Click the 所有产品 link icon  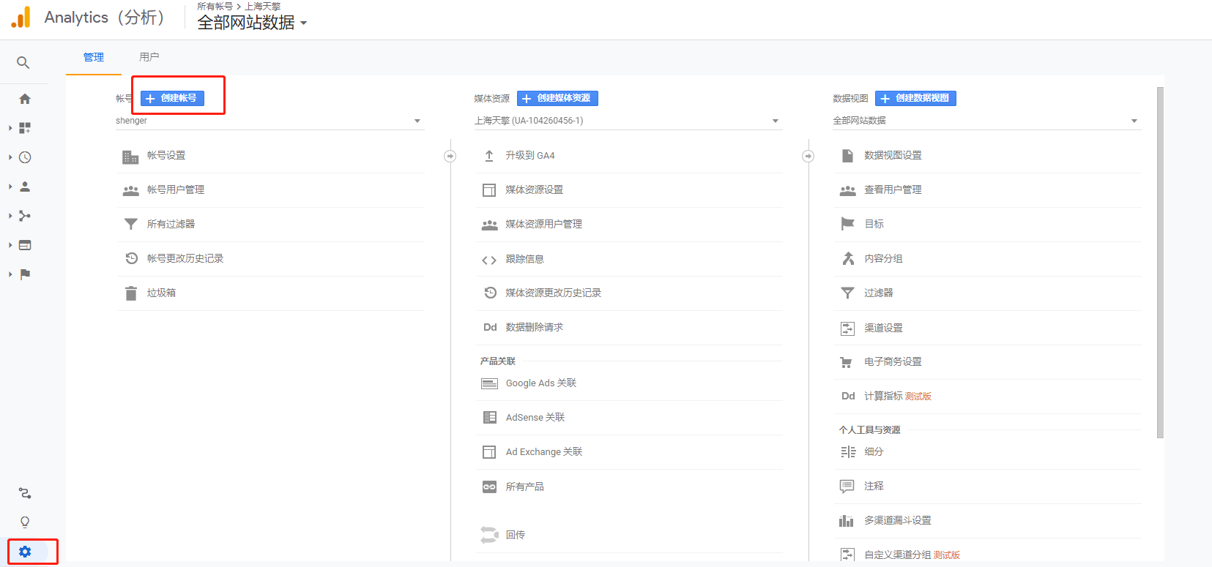(489, 487)
